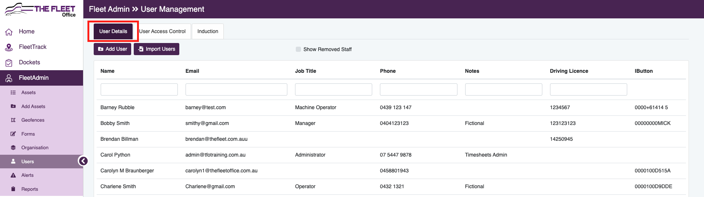704x197 pixels.
Task: Click the Forms edit icon
Action: pyautogui.click(x=13, y=134)
